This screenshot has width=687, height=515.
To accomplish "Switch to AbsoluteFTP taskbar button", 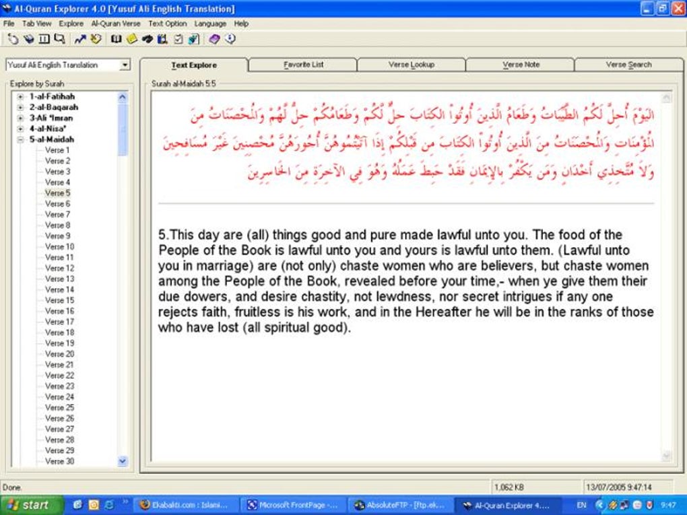I will point(401,506).
